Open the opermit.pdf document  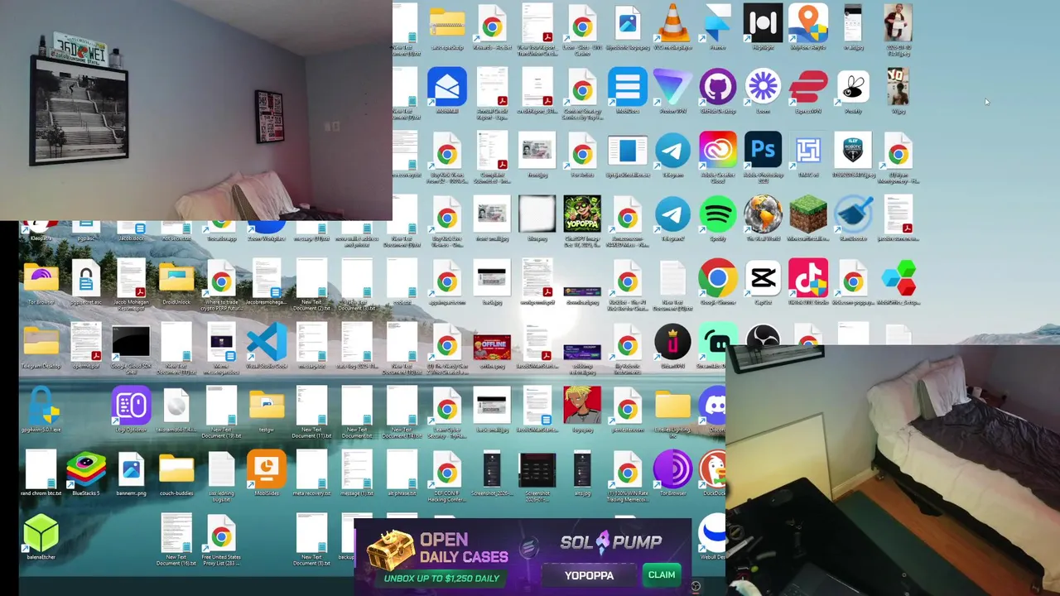click(x=86, y=343)
